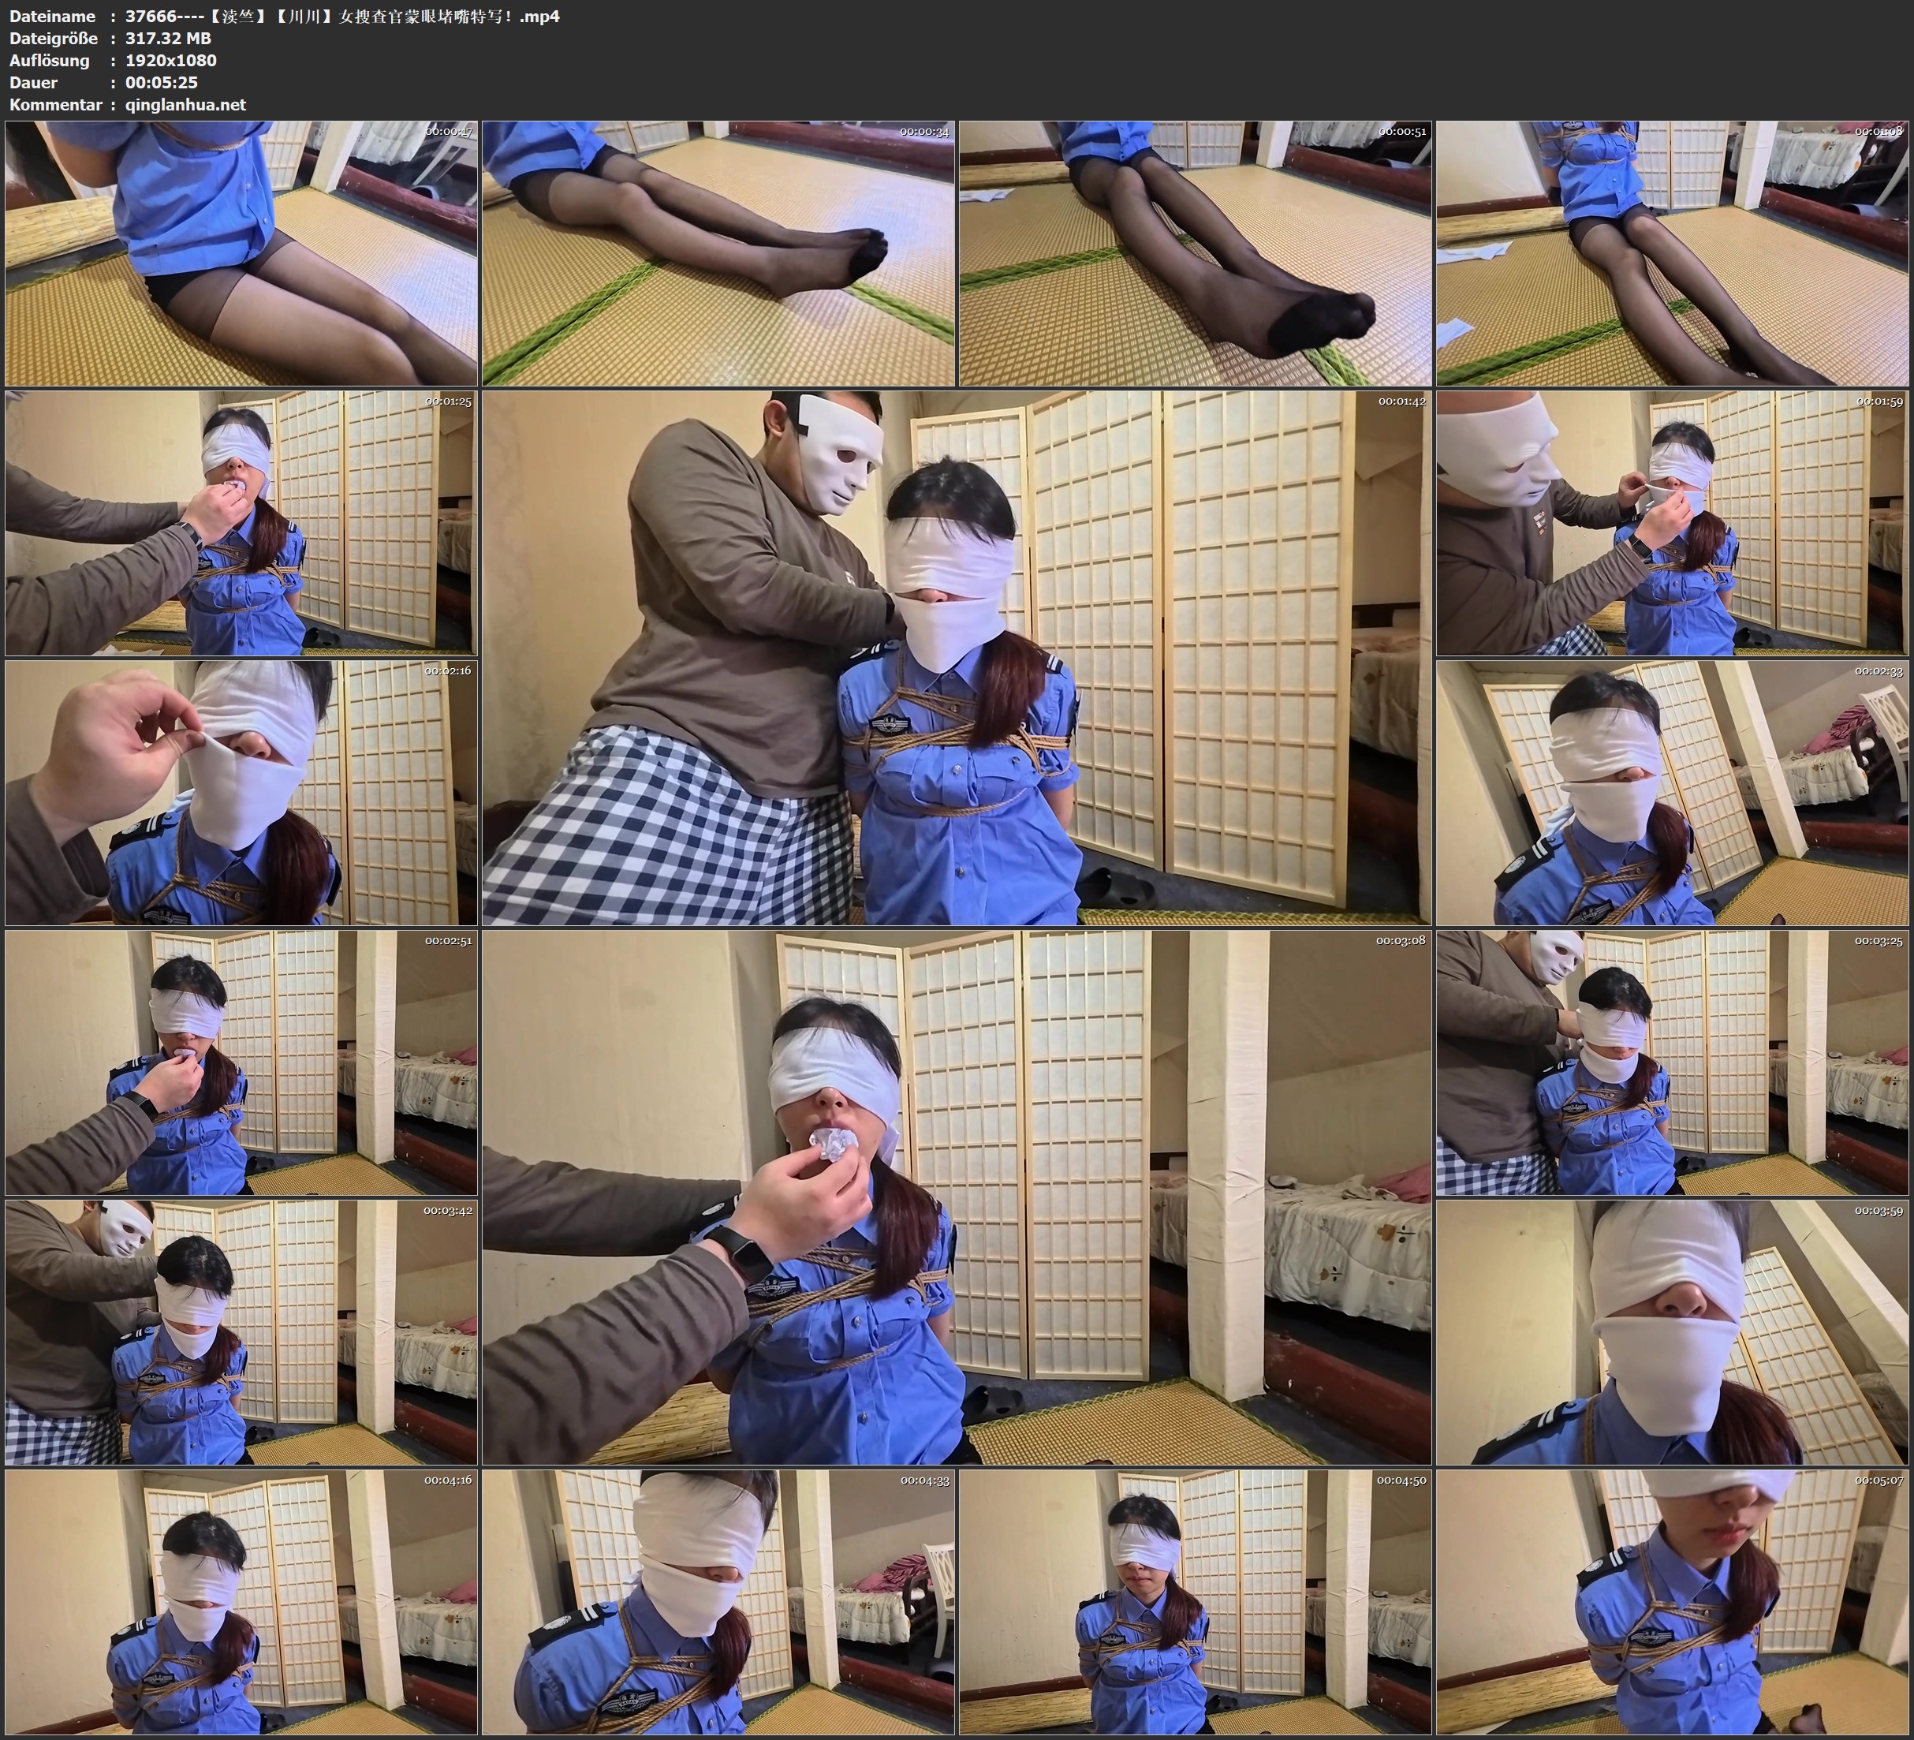Click the 1920x1080 resolution value
Viewport: 1914px width, 1740px height.
coord(171,60)
